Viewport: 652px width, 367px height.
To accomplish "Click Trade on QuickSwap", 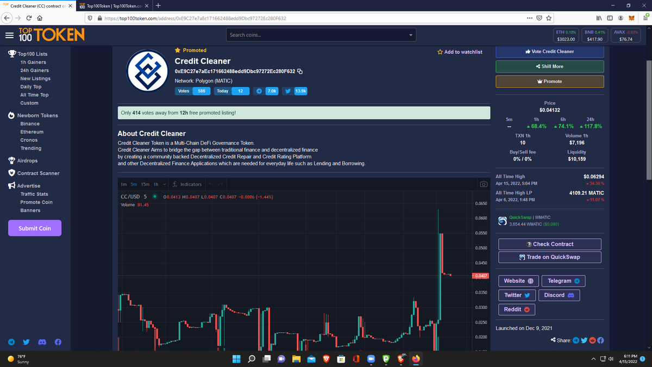I will (550, 257).
